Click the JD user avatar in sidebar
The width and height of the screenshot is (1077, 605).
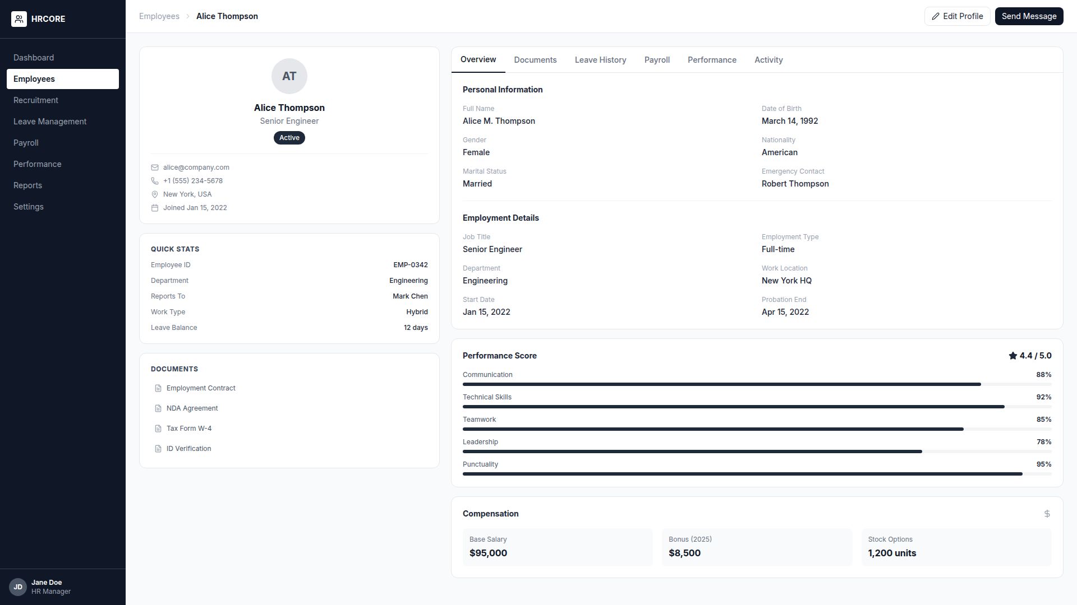click(18, 587)
